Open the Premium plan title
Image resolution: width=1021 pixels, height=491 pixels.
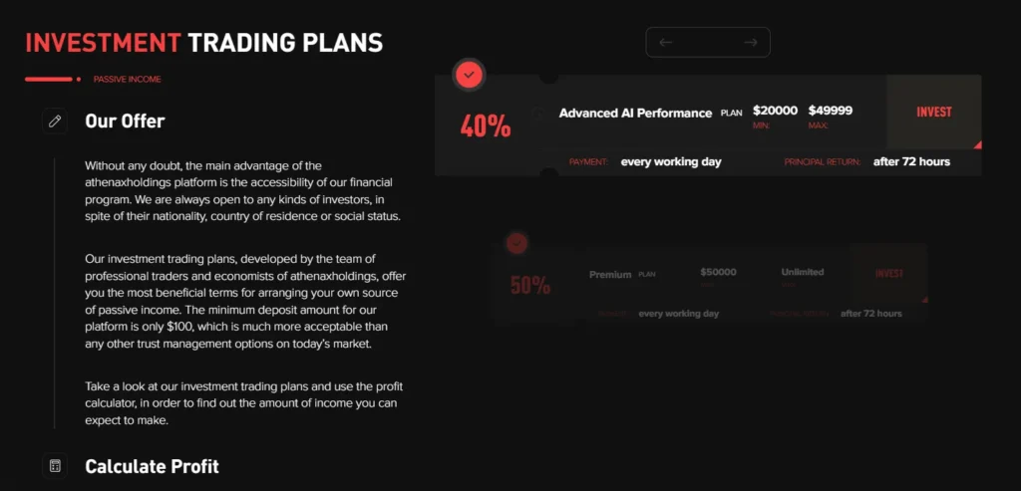coord(611,273)
